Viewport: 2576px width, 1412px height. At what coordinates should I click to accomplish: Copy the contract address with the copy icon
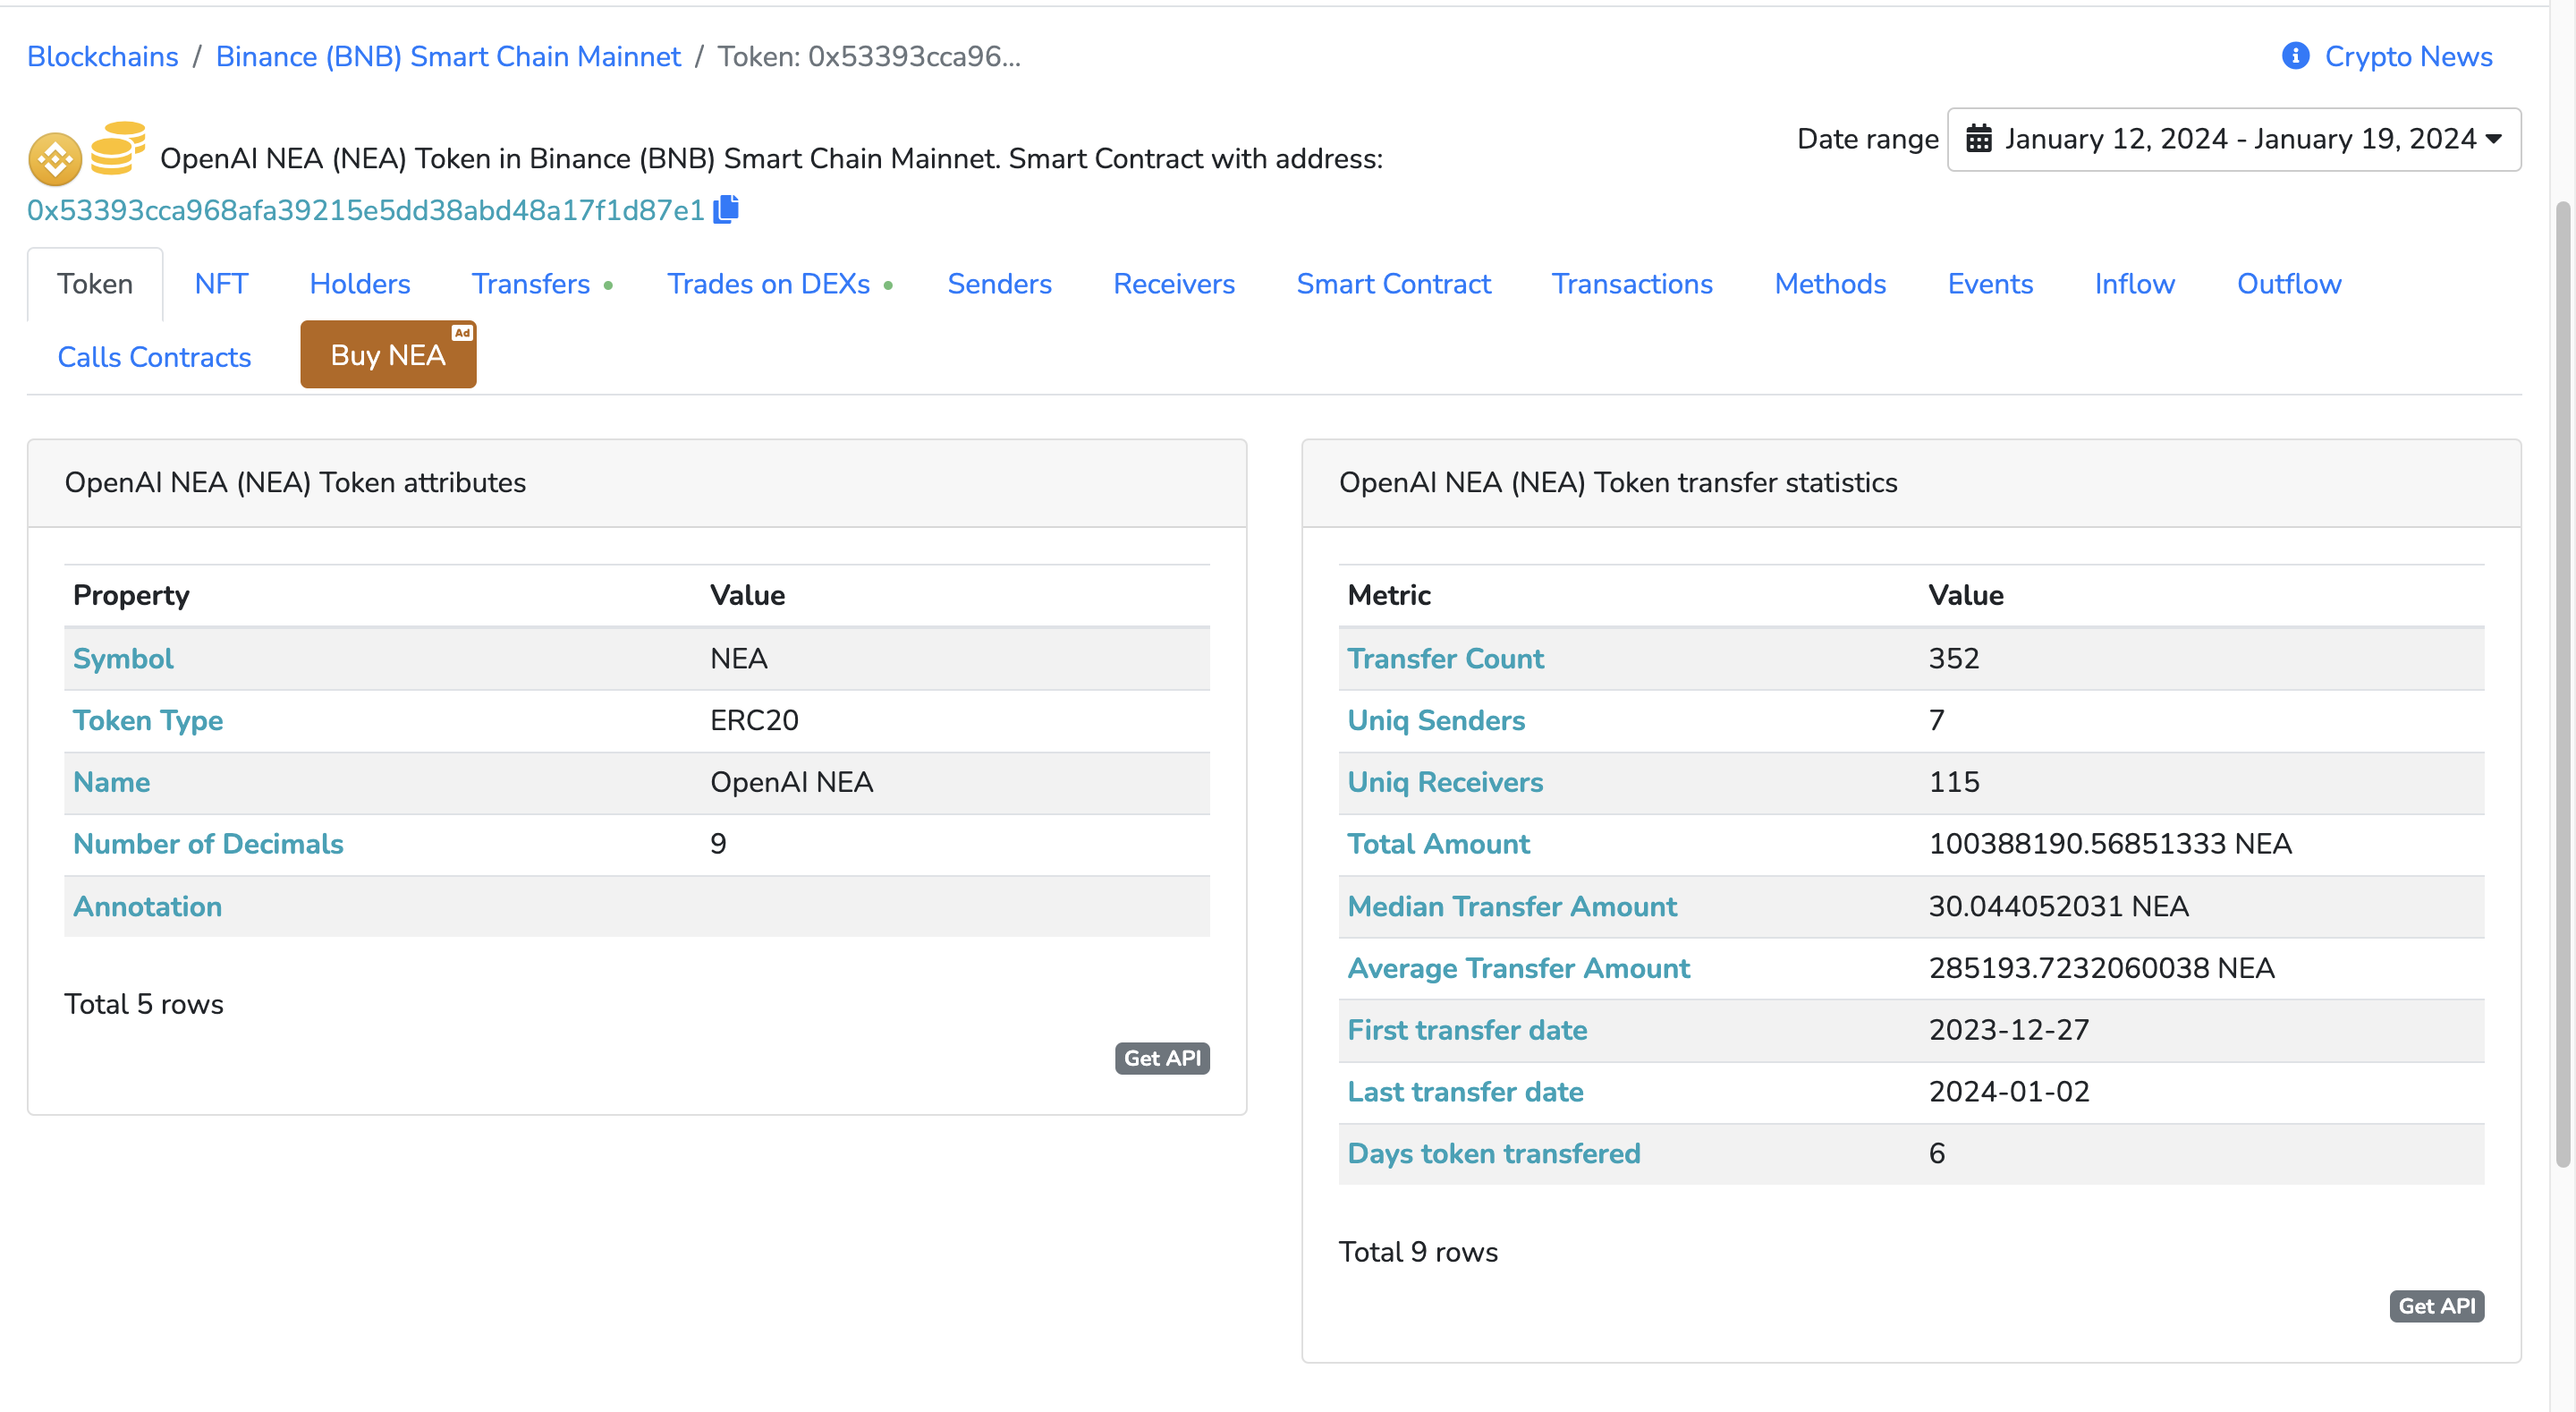pyautogui.click(x=726, y=209)
